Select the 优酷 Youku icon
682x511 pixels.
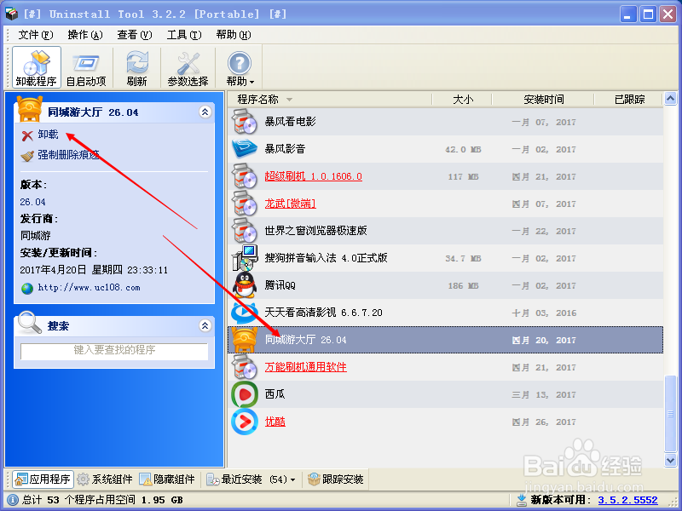pyautogui.click(x=245, y=422)
